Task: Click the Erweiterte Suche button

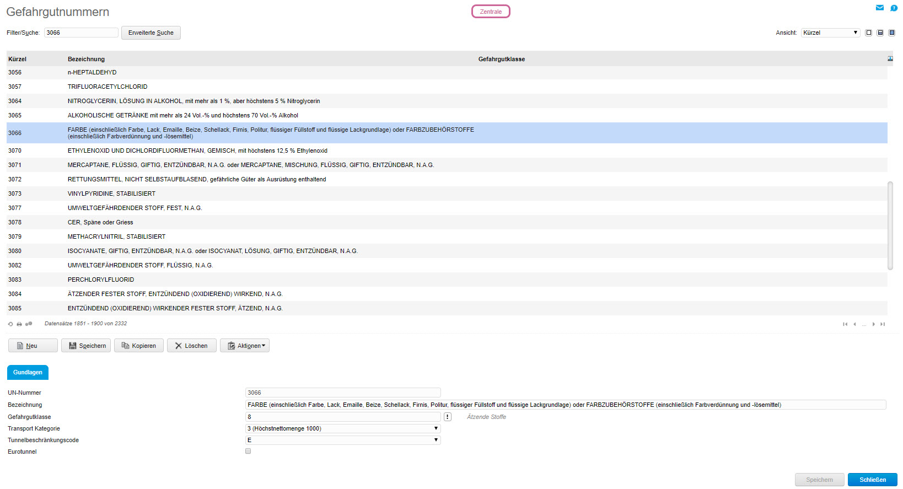Action: click(x=151, y=33)
